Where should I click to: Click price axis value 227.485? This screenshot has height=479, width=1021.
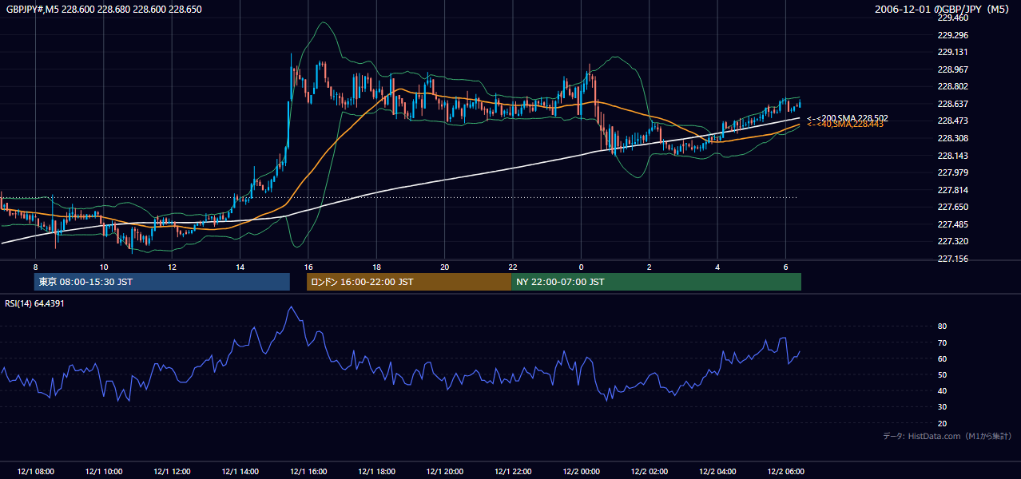pyautogui.click(x=952, y=224)
